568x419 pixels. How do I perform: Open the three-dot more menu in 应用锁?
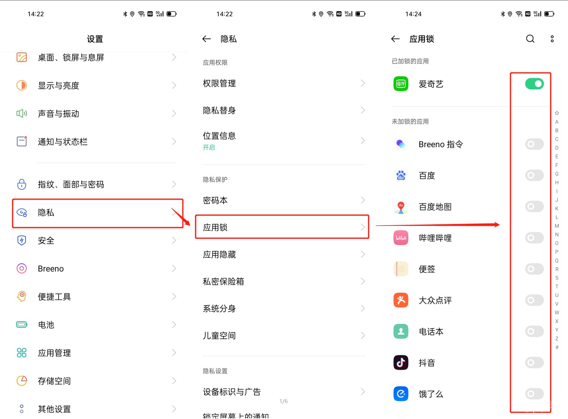point(552,39)
